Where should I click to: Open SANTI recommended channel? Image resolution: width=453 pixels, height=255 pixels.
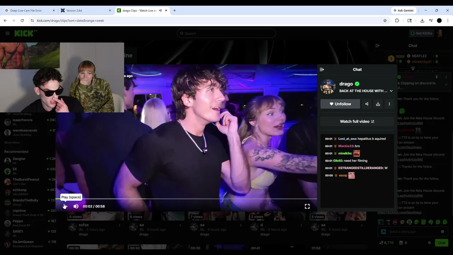30,233
